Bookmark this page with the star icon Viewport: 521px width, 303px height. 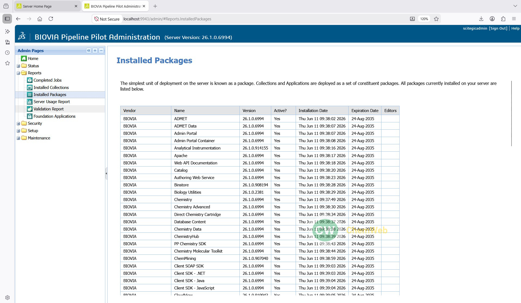coord(436,19)
